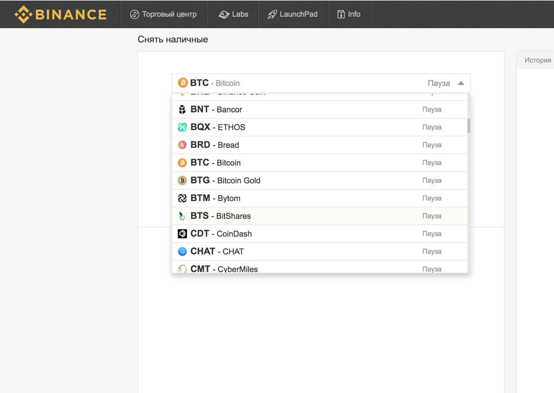Click the Снять наличные heading

click(173, 39)
